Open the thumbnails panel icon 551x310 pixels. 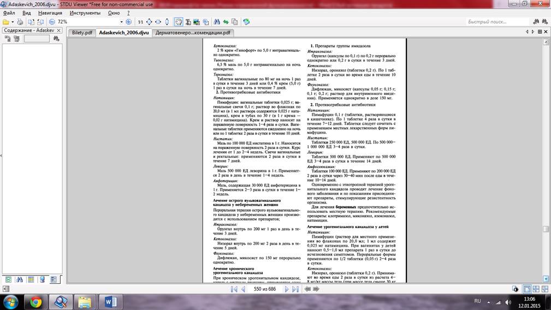click(8, 279)
